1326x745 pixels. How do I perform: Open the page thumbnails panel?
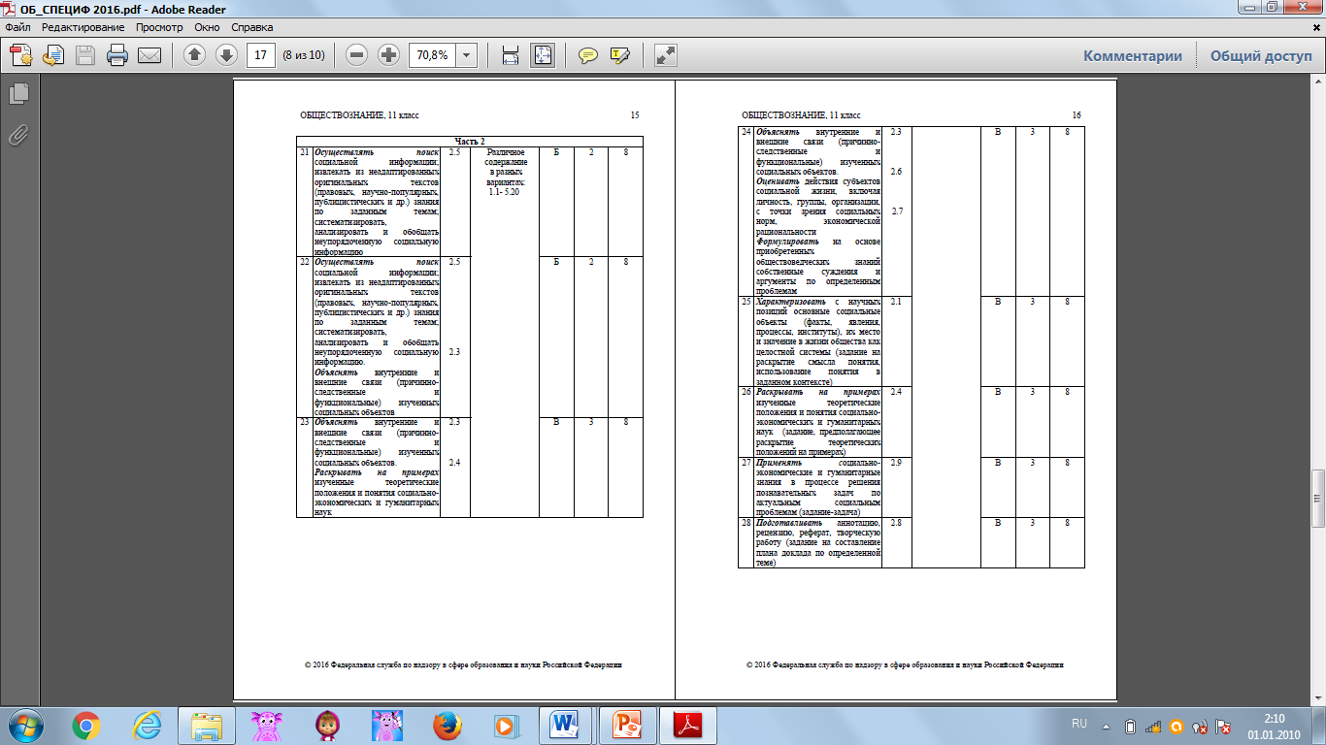pyautogui.click(x=18, y=94)
